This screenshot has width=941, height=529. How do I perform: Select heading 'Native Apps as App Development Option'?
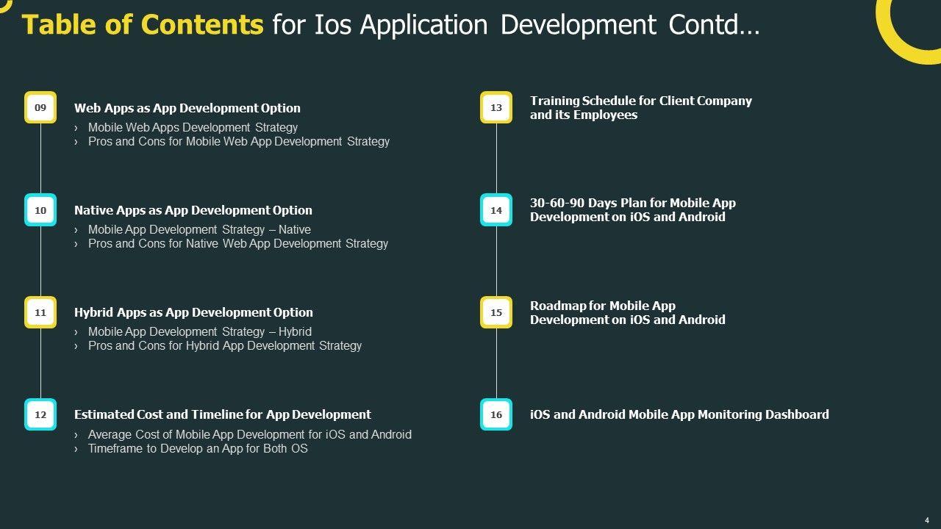point(193,210)
